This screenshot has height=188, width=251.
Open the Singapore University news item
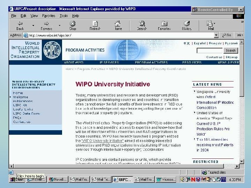tap(215, 100)
